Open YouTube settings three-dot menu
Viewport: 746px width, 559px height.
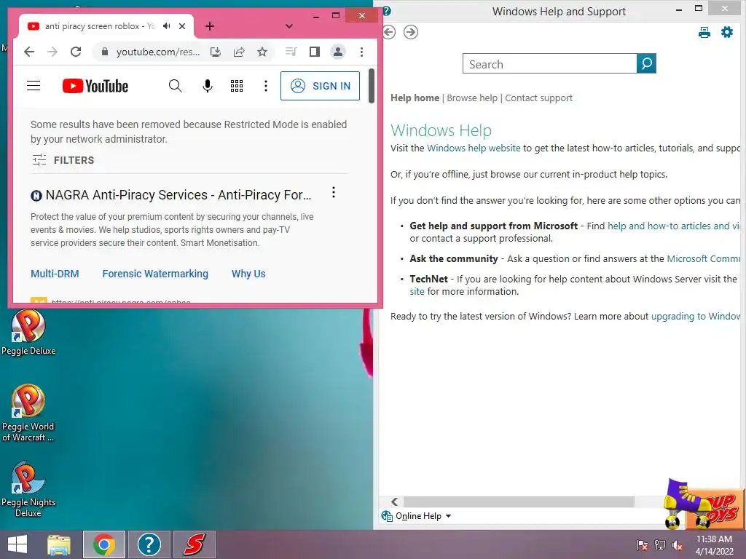tap(265, 86)
